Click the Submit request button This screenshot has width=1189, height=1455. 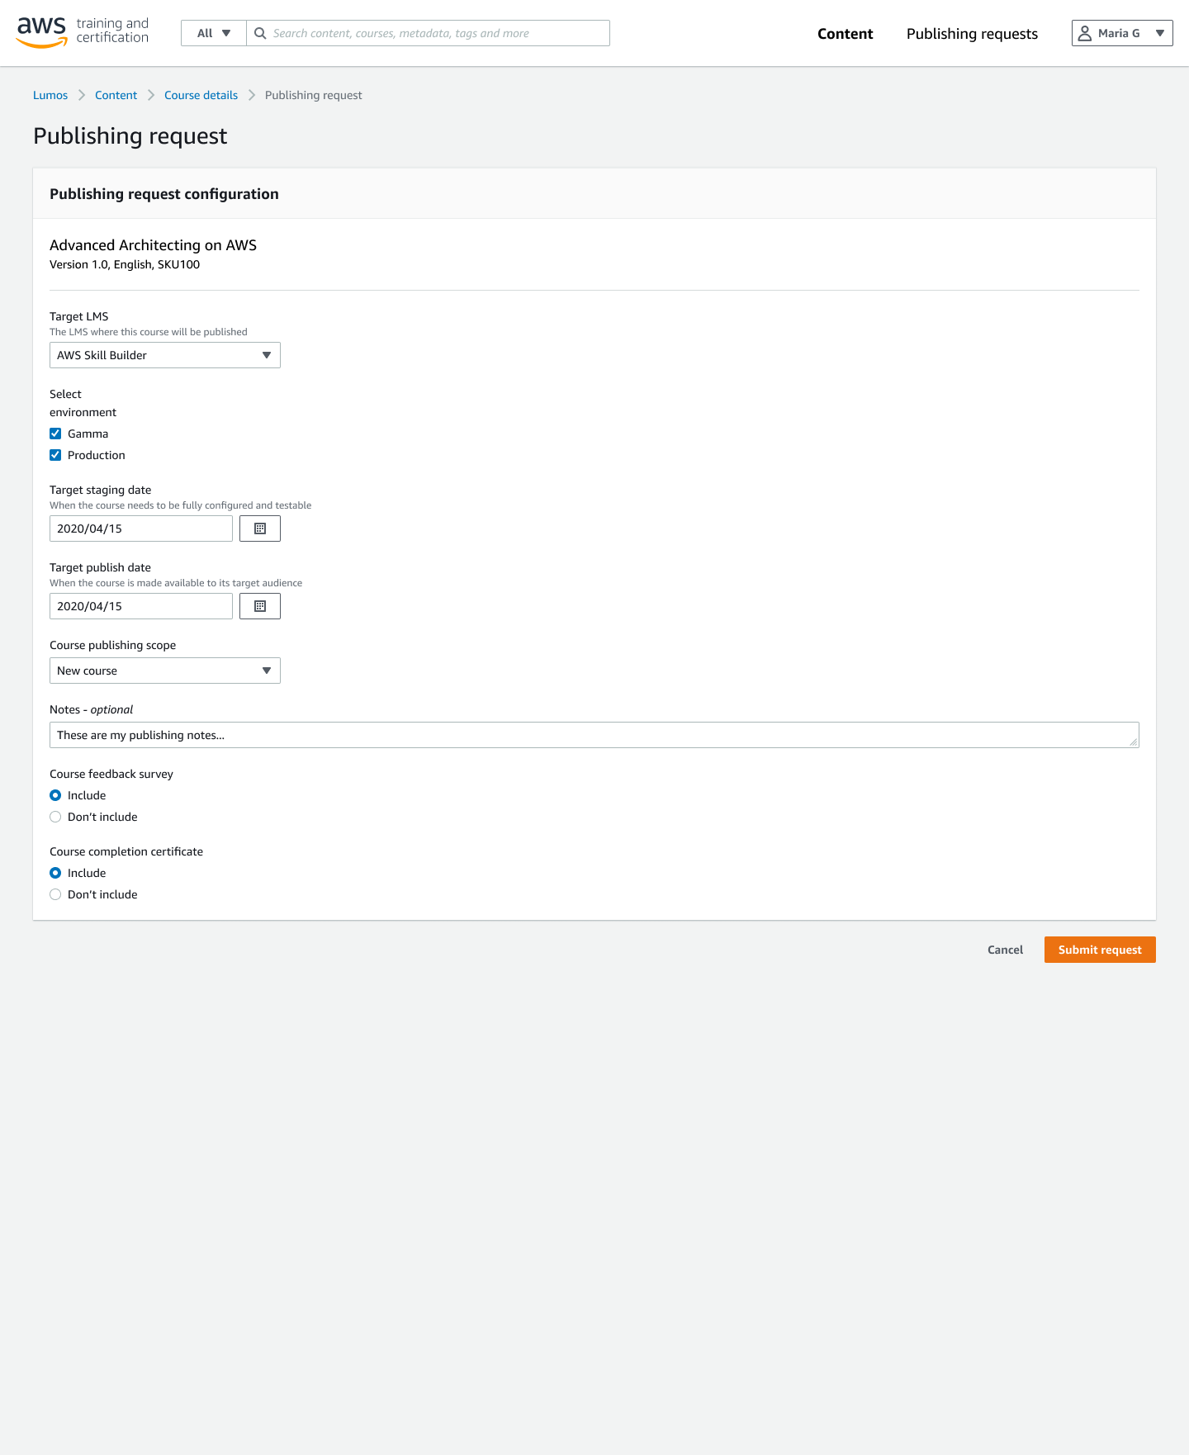(1100, 950)
